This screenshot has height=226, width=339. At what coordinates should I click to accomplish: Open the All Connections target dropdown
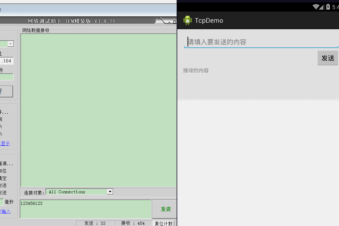click(110, 192)
